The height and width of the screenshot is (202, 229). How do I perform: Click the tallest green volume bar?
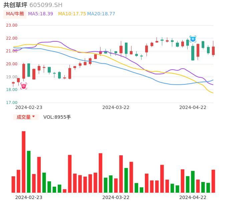tap(29, 171)
